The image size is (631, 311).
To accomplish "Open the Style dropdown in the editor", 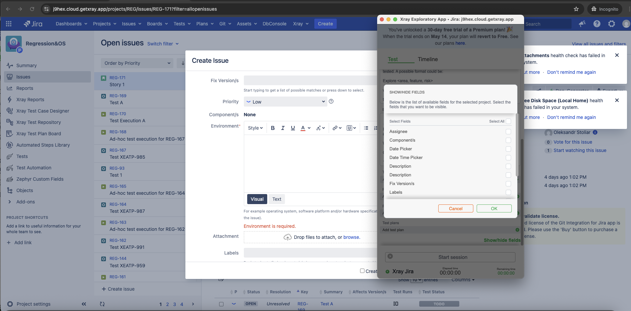I will click(x=255, y=128).
